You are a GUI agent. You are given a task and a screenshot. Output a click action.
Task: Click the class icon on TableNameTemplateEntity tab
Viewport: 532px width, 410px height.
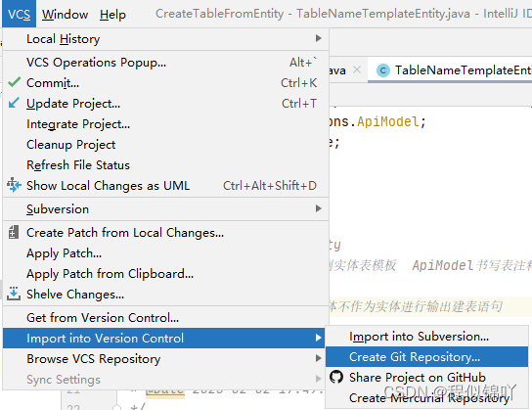(x=383, y=70)
